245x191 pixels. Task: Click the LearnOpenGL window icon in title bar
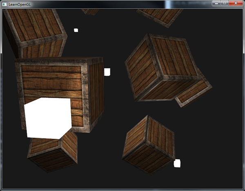click(x=4, y=4)
